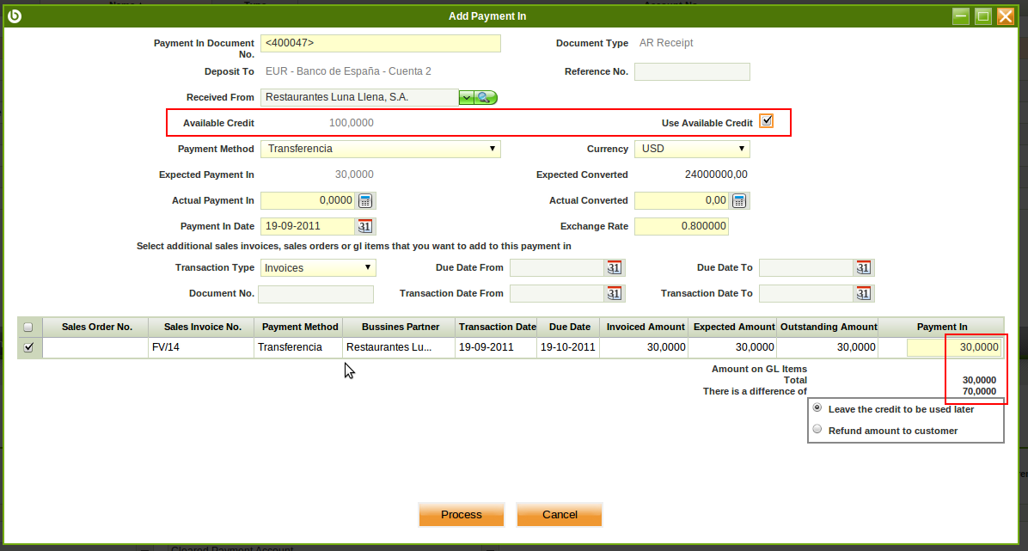
Task: Open calendar for Transaction Date From
Action: click(x=614, y=294)
